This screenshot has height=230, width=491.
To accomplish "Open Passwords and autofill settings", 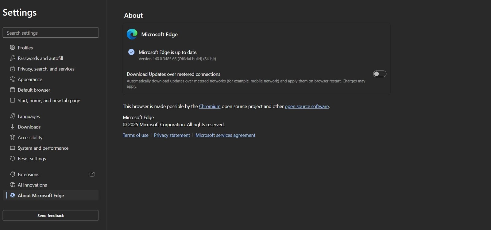I will [x=51, y=58].
